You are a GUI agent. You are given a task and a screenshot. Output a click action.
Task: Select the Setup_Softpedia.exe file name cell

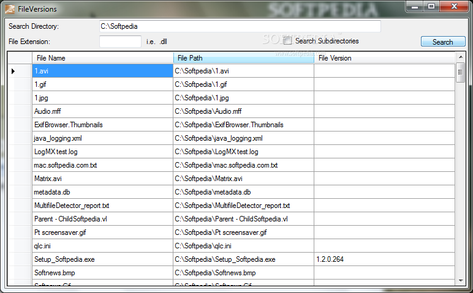(102, 259)
